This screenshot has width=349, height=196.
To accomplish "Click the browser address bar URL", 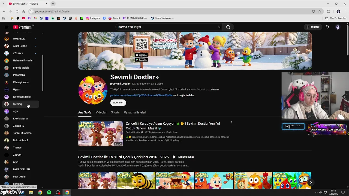I will point(52,11).
